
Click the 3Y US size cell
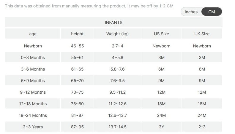[x=161, y=127]
